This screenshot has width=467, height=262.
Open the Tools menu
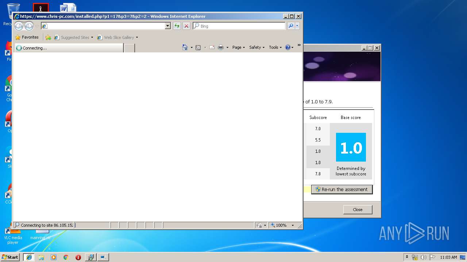coord(275,47)
